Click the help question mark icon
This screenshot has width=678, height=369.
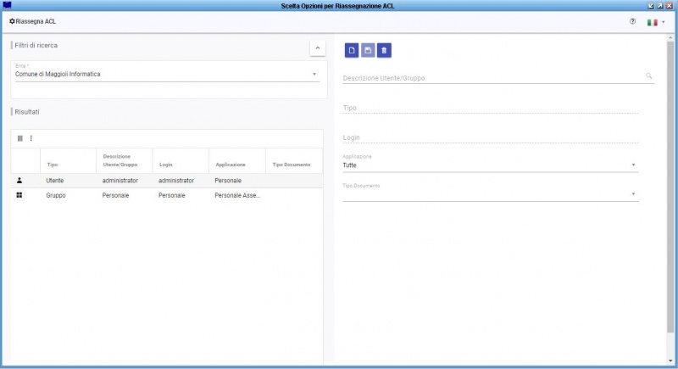(x=632, y=21)
